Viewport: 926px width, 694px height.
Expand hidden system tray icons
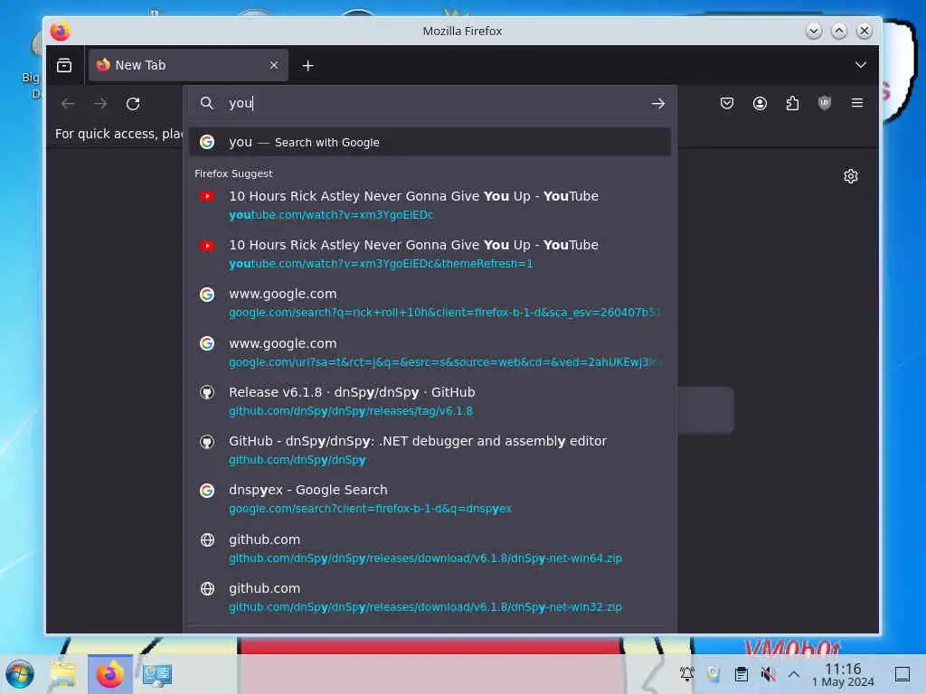click(x=794, y=674)
